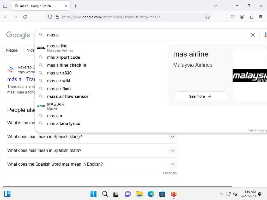Expand 'Spanish word mas mean in English?' question

pos(92,164)
